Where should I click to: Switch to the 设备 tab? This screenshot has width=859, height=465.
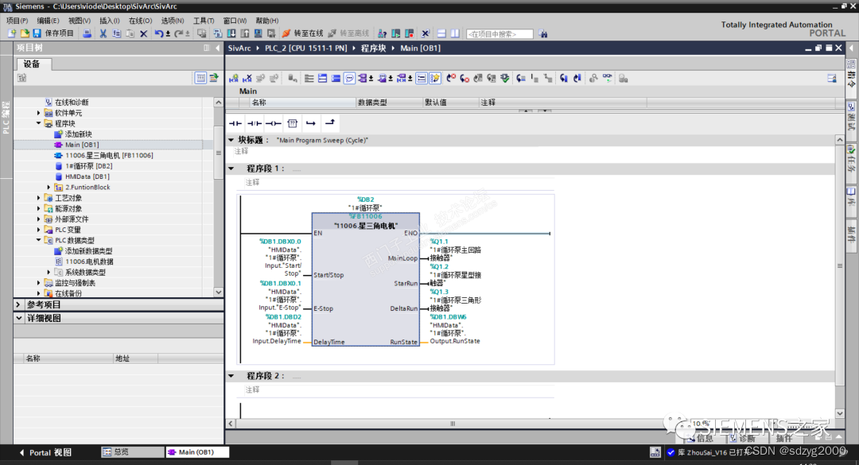33,64
